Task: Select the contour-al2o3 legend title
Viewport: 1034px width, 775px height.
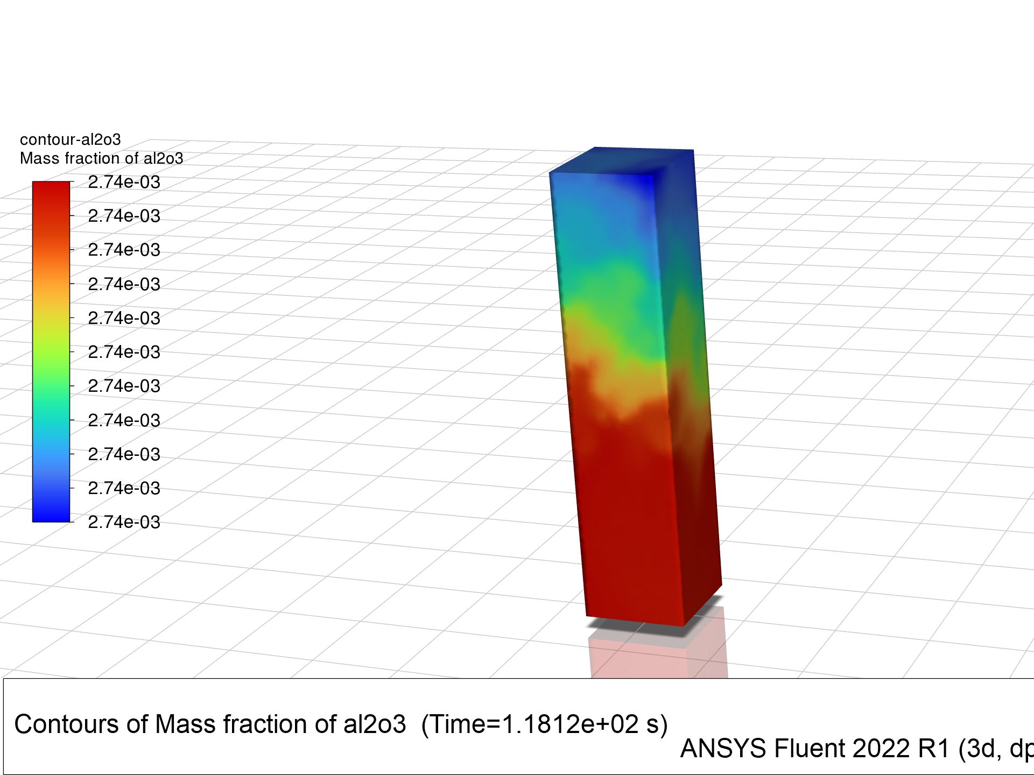Action: tap(70, 140)
